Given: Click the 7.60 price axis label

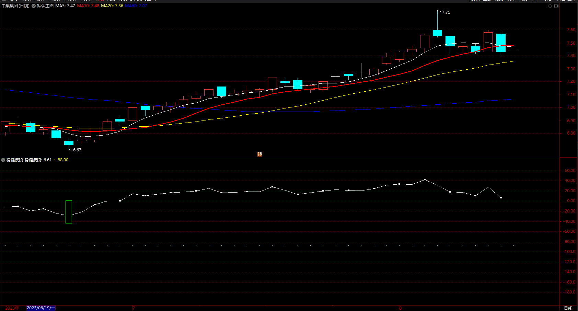Looking at the screenshot, I should pyautogui.click(x=571, y=30).
